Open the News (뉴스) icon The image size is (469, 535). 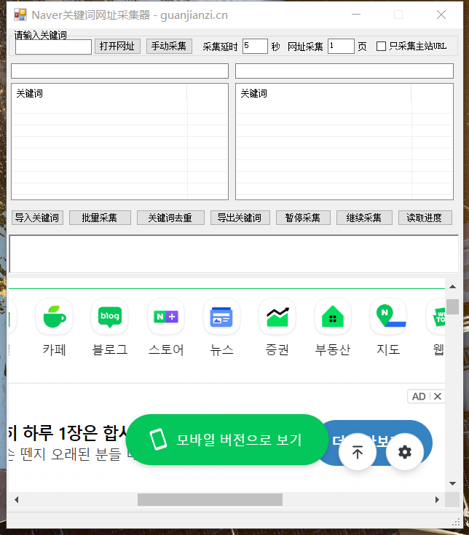pos(221,317)
